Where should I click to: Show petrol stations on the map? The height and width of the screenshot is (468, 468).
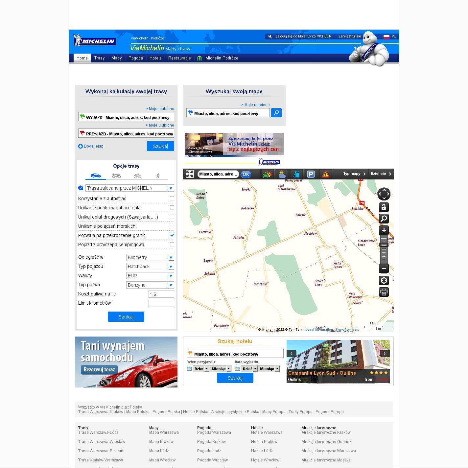tap(296, 174)
